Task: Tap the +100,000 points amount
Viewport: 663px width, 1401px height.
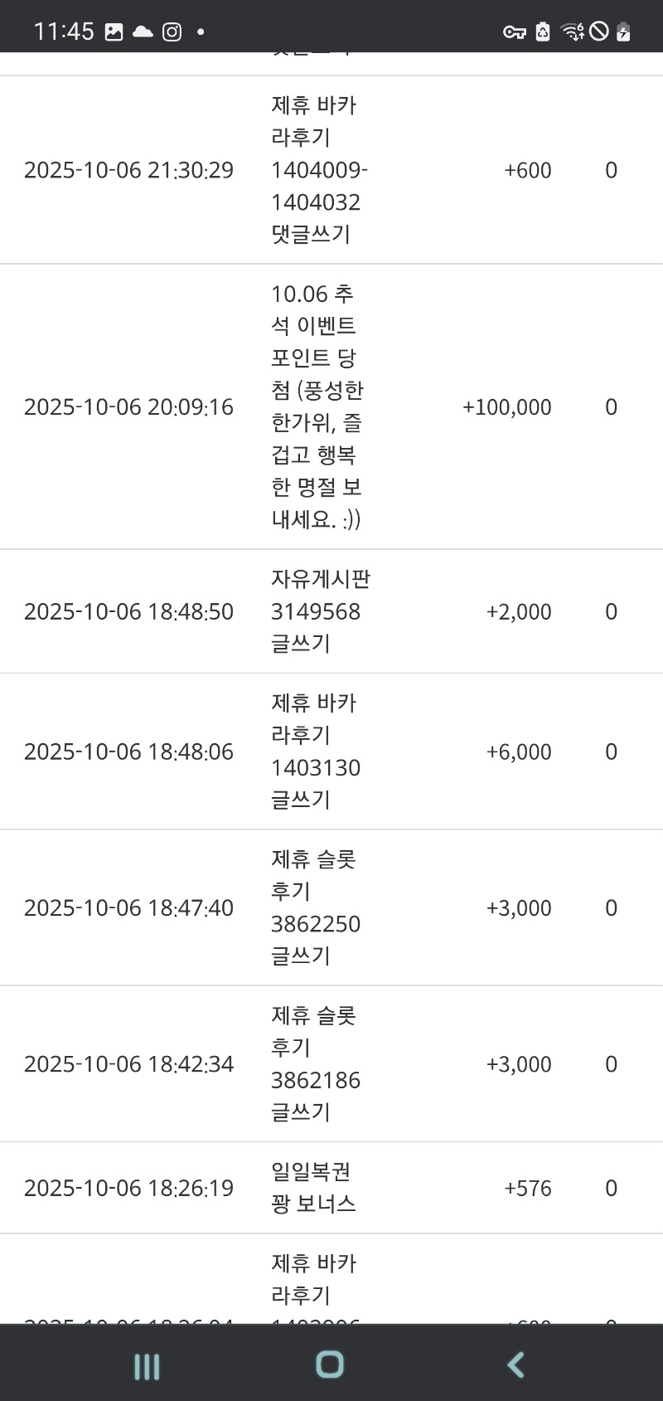Action: [x=507, y=407]
